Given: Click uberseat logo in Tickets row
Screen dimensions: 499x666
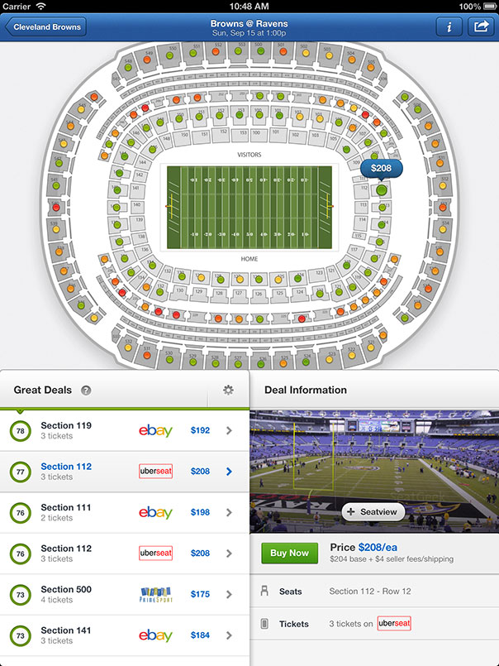Looking at the screenshot, I should (394, 624).
